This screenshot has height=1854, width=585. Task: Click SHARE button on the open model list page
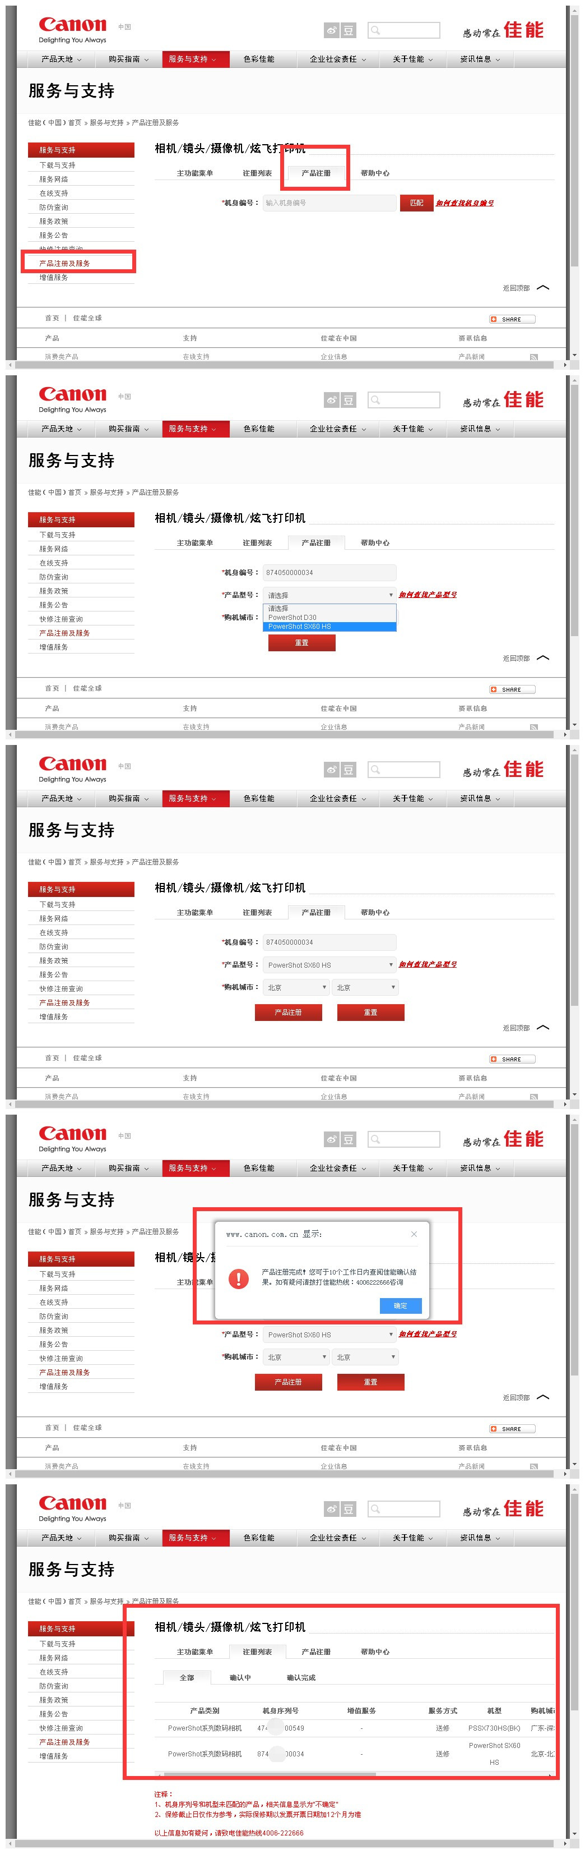point(512,689)
